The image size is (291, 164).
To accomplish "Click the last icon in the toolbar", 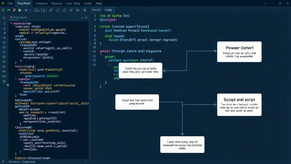I will 85,10.
